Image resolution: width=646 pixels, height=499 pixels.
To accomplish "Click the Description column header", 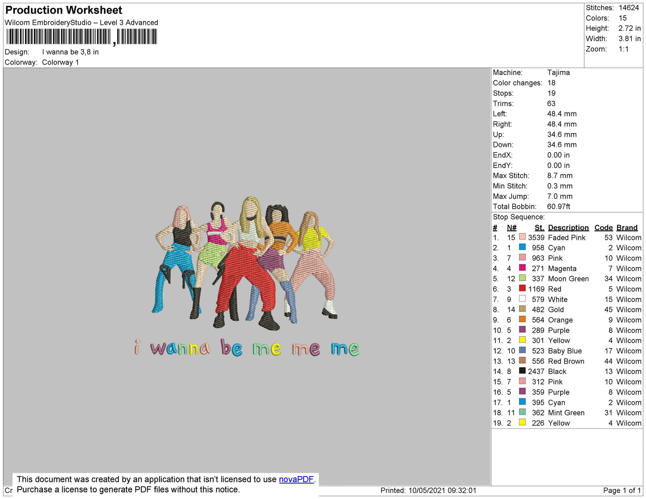I will coord(568,227).
